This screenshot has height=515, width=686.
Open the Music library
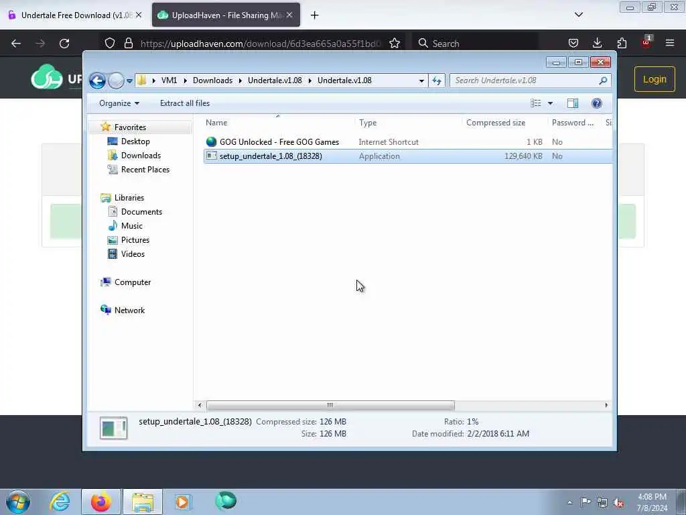click(x=132, y=226)
